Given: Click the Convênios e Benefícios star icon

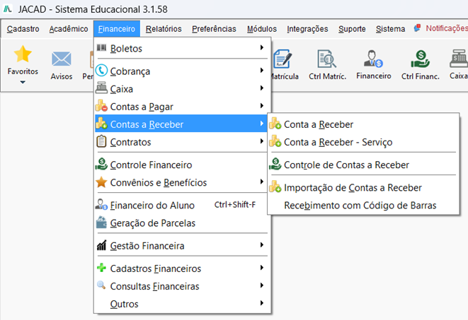Looking at the screenshot, I should [101, 182].
